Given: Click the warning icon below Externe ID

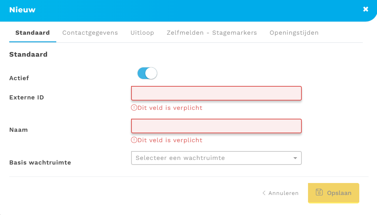Looking at the screenshot, I should click(134, 108).
